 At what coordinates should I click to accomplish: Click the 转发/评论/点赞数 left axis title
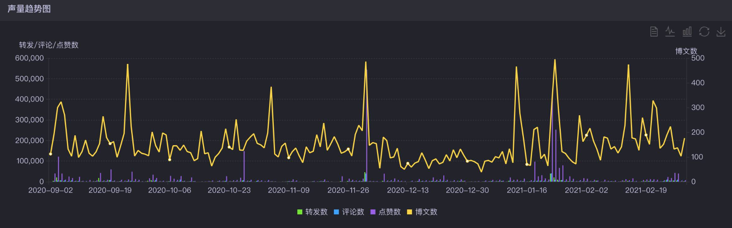[49, 45]
